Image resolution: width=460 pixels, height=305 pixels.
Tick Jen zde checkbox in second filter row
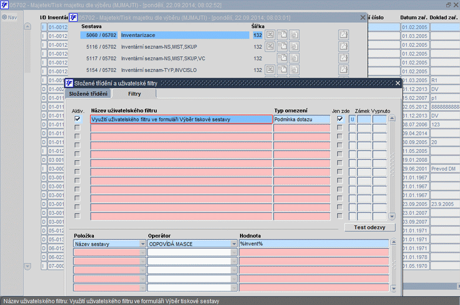(340, 128)
